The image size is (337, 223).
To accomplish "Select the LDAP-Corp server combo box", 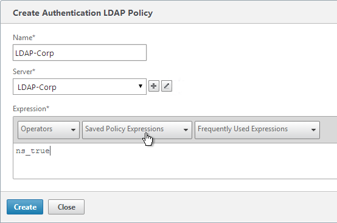I will (80, 86).
